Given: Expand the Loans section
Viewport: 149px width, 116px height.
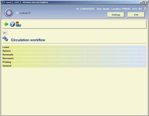Looking at the screenshot, I should click(x=74, y=47).
